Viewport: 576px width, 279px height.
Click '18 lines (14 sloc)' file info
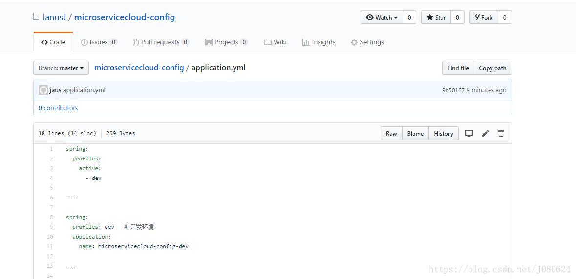[x=67, y=134]
